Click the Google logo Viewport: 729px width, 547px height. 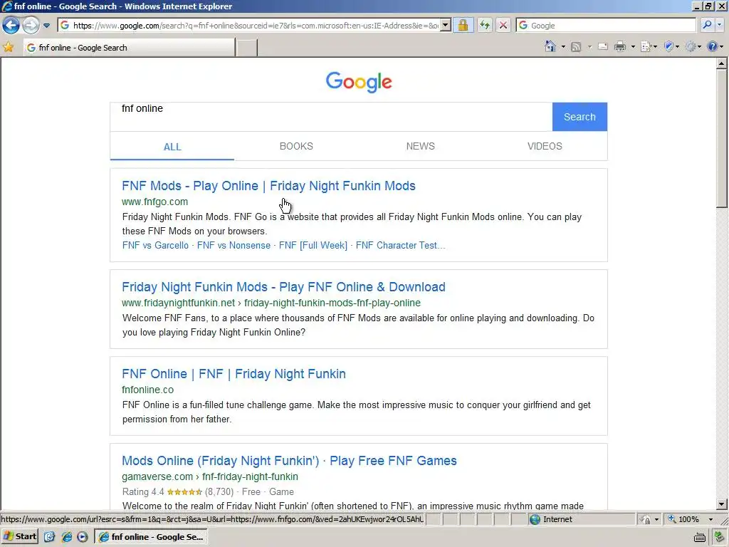(x=359, y=82)
